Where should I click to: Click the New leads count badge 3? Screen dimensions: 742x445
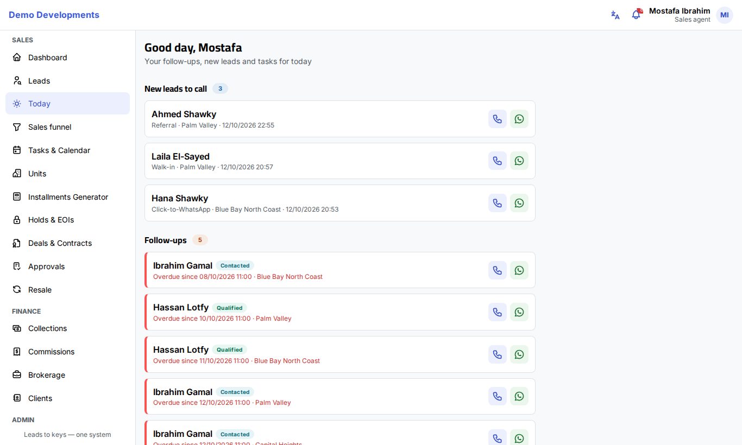[x=220, y=88]
